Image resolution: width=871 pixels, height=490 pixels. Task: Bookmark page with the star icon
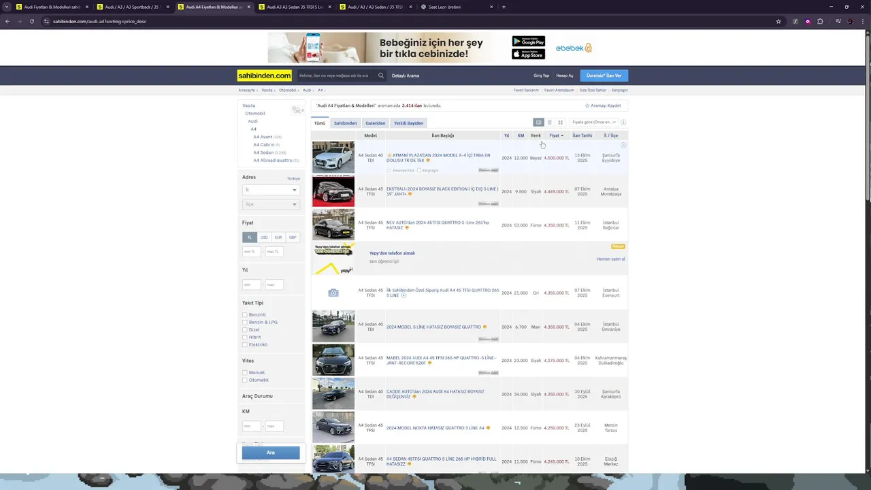pyautogui.click(x=778, y=21)
